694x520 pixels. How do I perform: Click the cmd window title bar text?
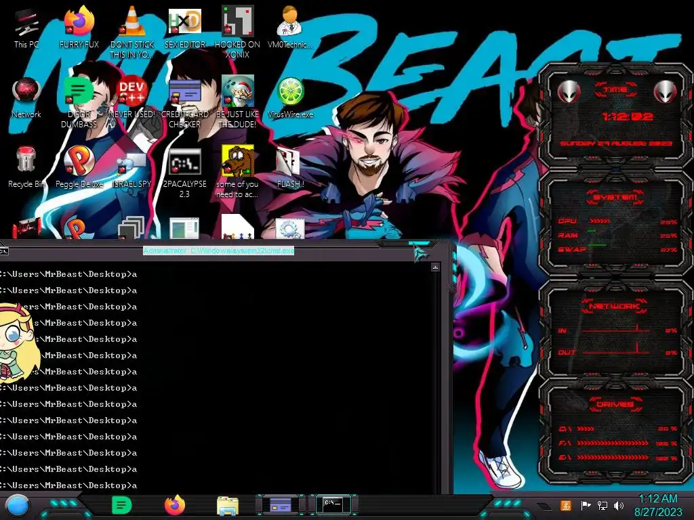point(219,251)
